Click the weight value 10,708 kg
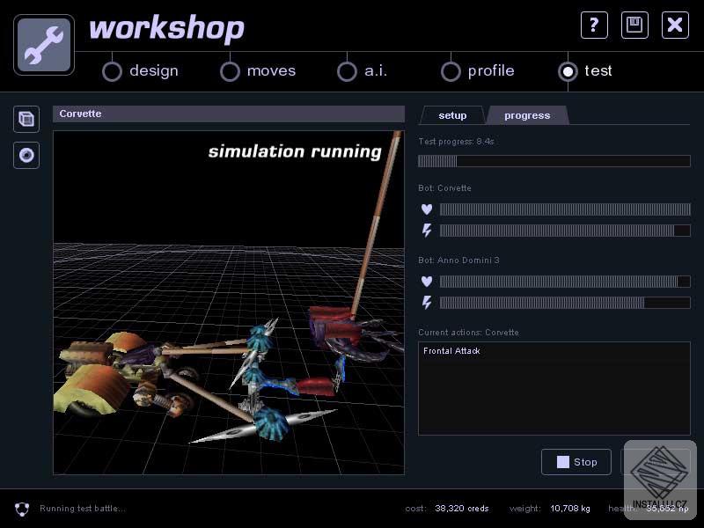The image size is (704, 528). [570, 509]
